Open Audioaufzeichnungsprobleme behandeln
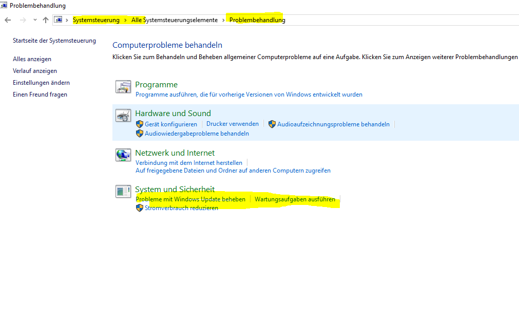Image resolution: width=519 pixels, height=320 pixels. tap(333, 124)
